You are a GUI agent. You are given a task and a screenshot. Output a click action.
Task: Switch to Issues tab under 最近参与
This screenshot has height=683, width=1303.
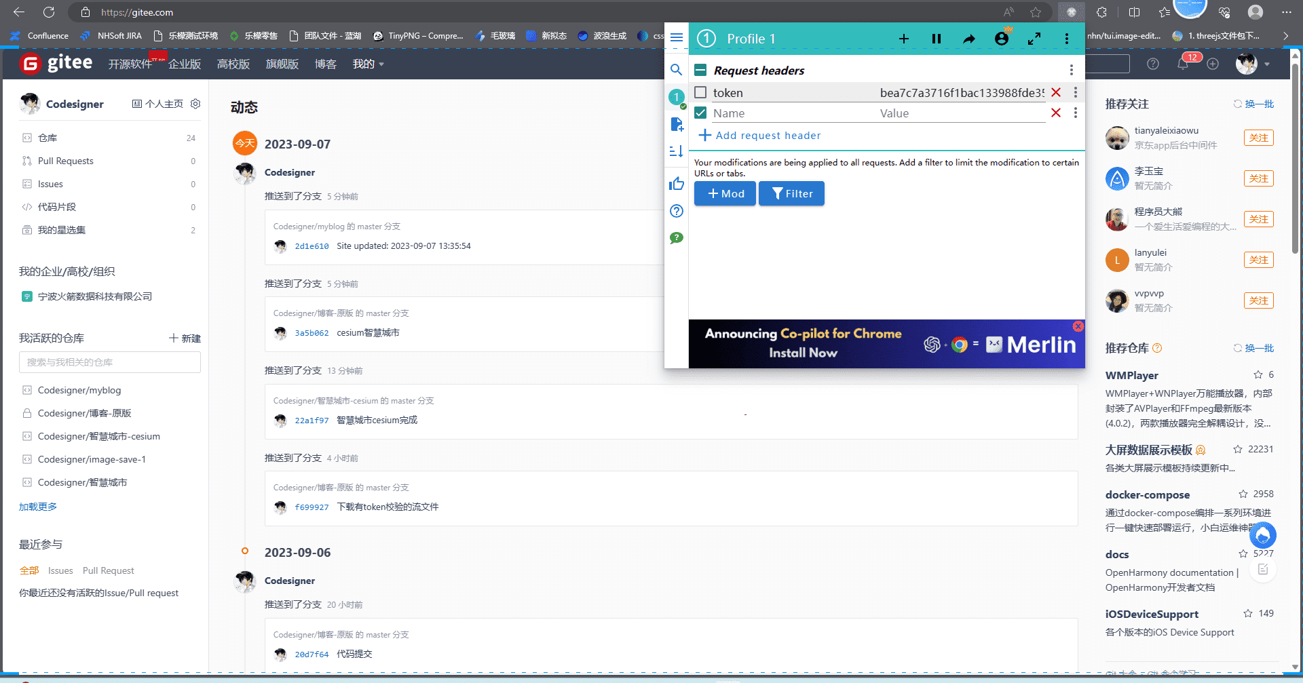pos(60,570)
